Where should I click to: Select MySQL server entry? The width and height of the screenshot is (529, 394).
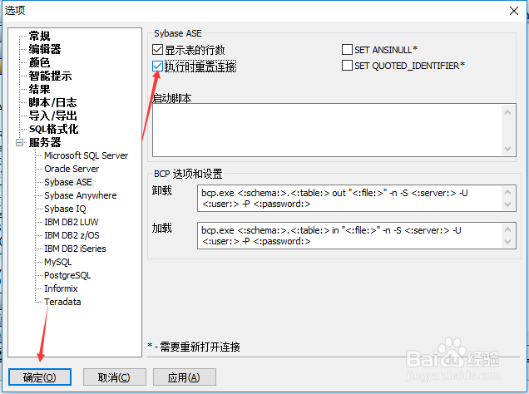(57, 262)
